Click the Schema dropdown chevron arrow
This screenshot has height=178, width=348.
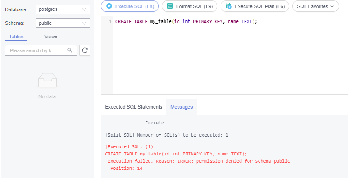pyautogui.click(x=84, y=23)
